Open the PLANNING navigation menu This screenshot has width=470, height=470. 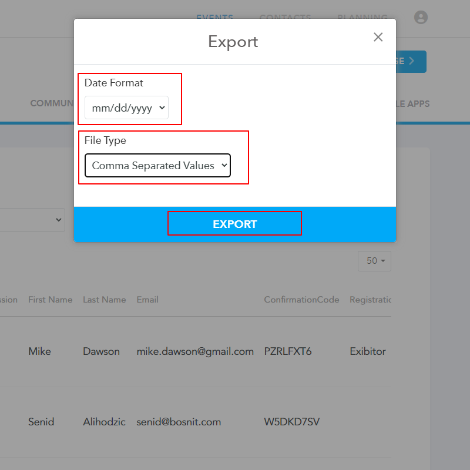coord(362,18)
